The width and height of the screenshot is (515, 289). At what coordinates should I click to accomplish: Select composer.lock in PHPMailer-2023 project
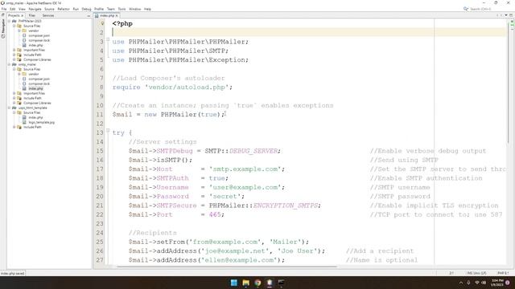pos(39,41)
